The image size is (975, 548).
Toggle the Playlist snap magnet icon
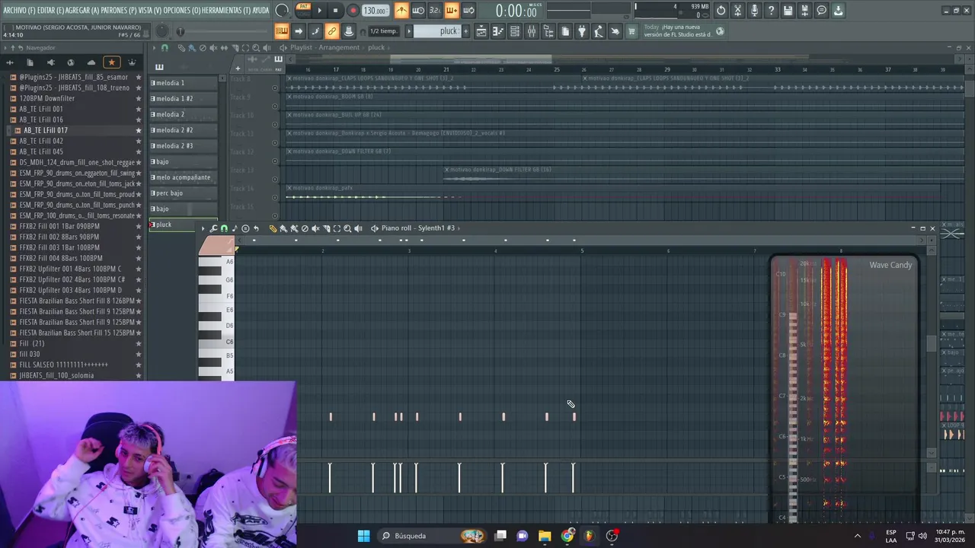coord(165,48)
